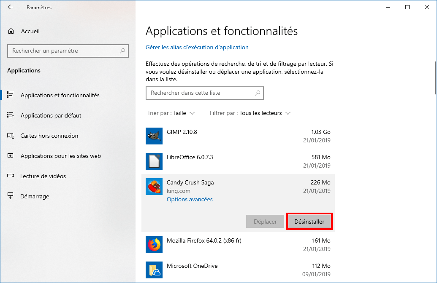Click the 1,03 Go size value
The height and width of the screenshot is (283, 437).
click(321, 132)
